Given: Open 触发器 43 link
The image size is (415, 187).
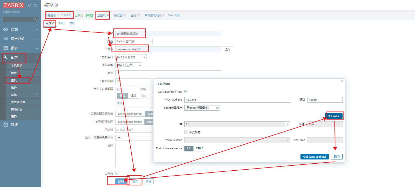Looking at the screenshot, I should click(x=120, y=15).
